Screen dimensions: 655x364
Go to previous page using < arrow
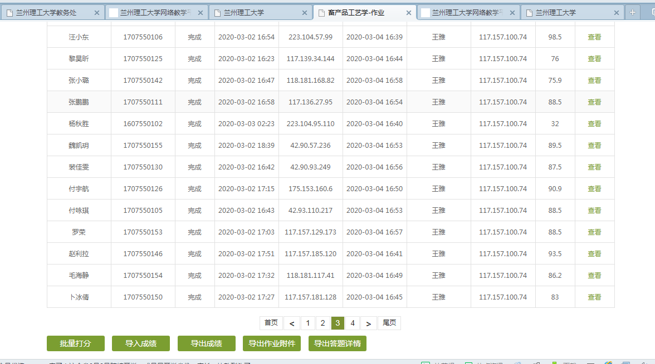[292, 323]
